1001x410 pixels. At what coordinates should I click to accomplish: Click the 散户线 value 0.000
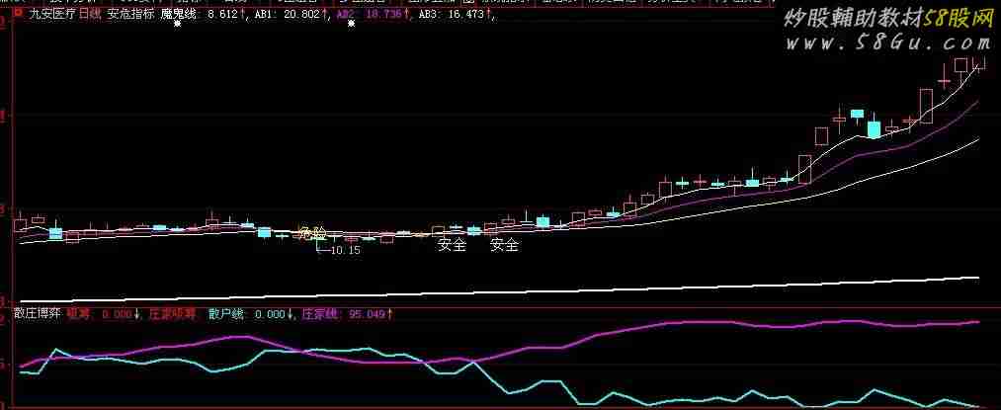click(269, 314)
